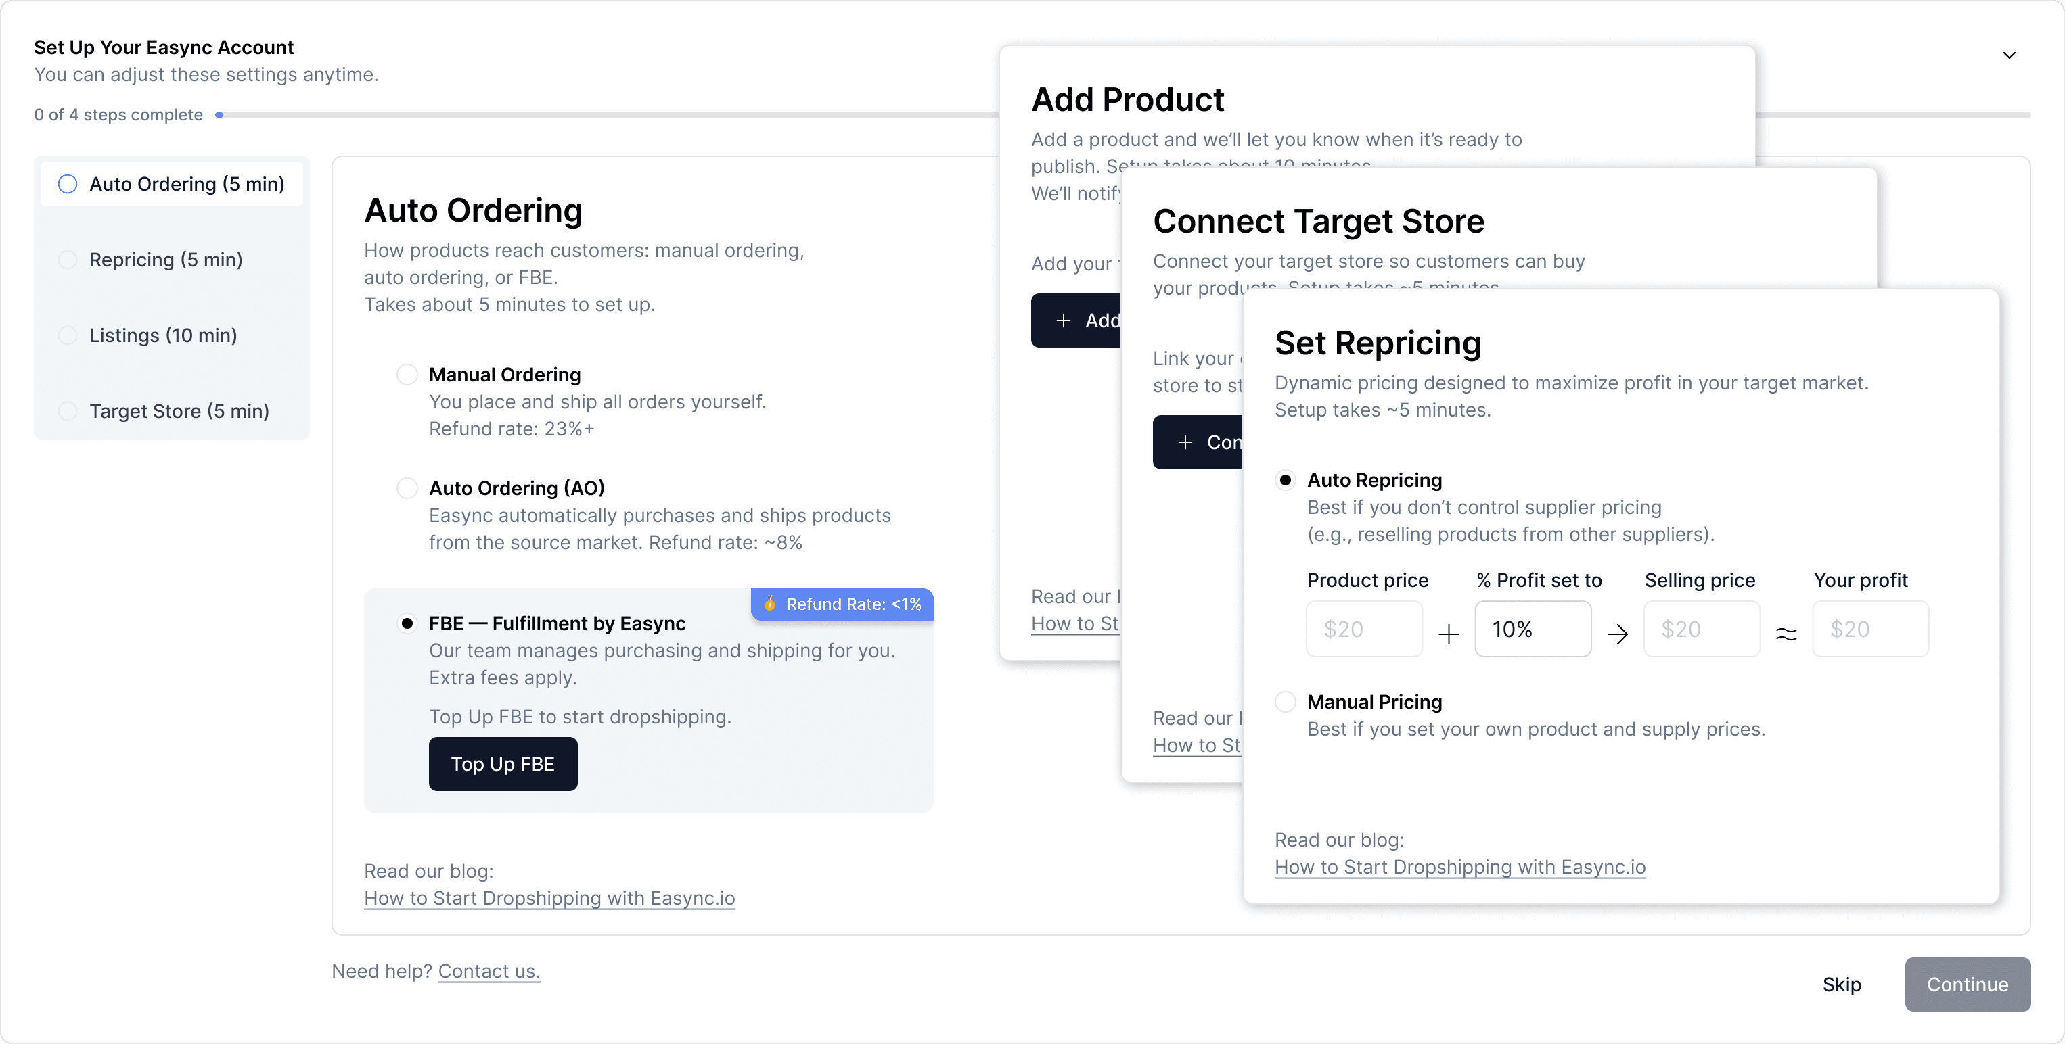Click the Repricing step status circle
Viewport: 2065px width, 1044px height.
68,260
